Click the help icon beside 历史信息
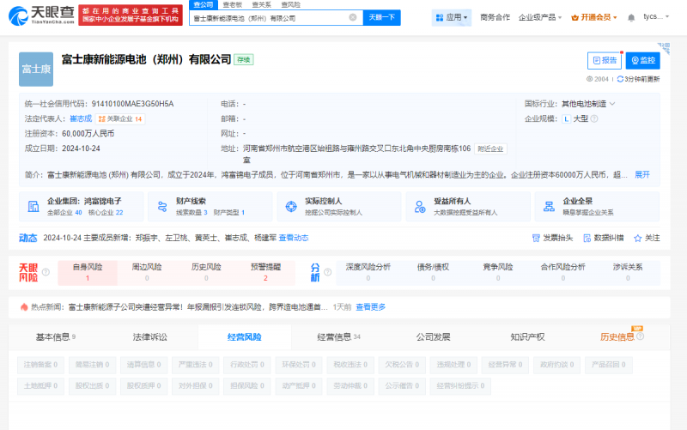Viewport: 687px width, 430px height. 640,336
